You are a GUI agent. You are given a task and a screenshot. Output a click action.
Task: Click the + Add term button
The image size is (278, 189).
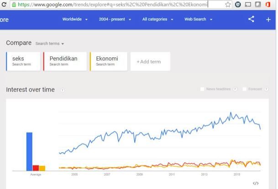point(150,61)
